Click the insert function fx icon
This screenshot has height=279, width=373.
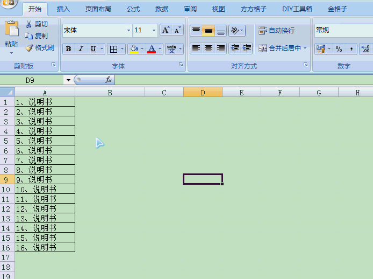109,80
